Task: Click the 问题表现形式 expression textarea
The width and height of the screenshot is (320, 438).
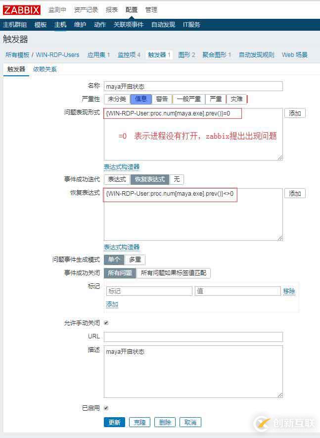Action: click(x=193, y=134)
